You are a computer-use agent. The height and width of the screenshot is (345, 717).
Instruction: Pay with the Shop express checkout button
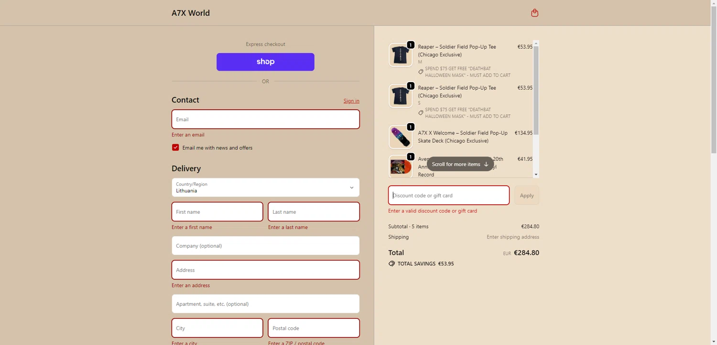coord(265,62)
